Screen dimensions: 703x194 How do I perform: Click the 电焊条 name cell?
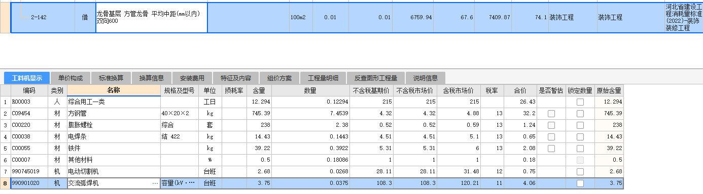coord(114,136)
